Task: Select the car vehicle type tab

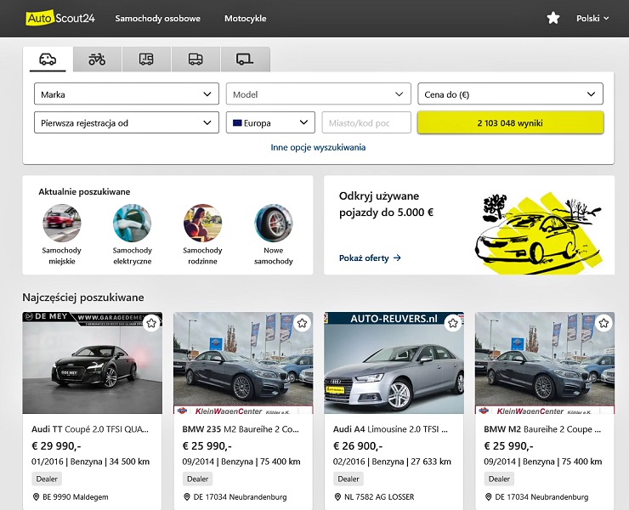Action: click(48, 59)
